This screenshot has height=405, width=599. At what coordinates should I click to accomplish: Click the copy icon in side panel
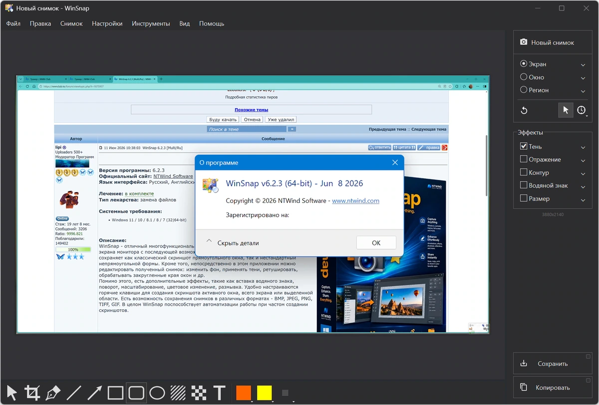pos(524,387)
